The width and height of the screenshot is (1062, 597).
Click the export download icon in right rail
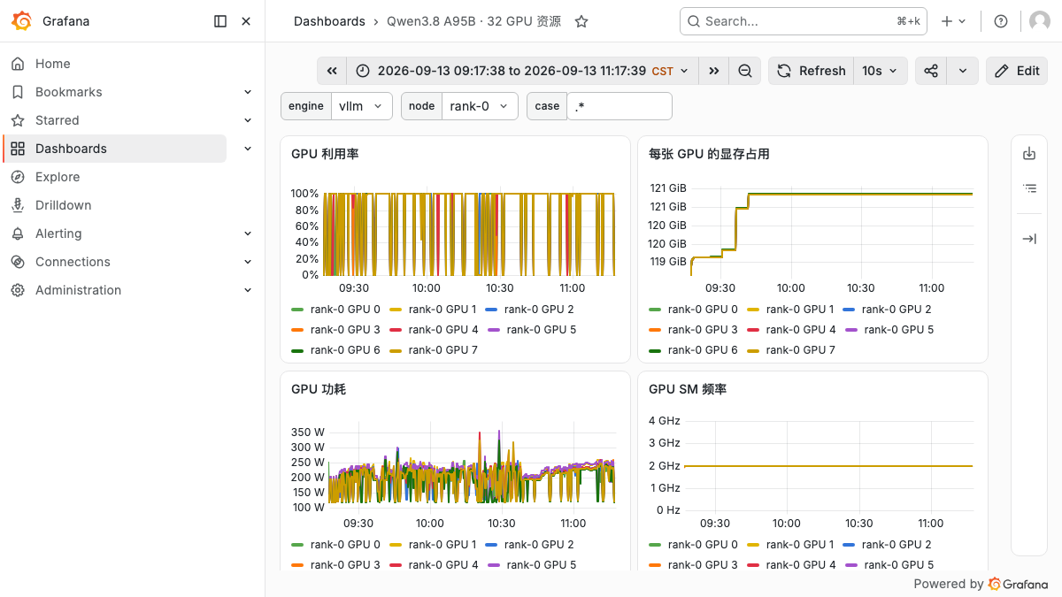1029,154
